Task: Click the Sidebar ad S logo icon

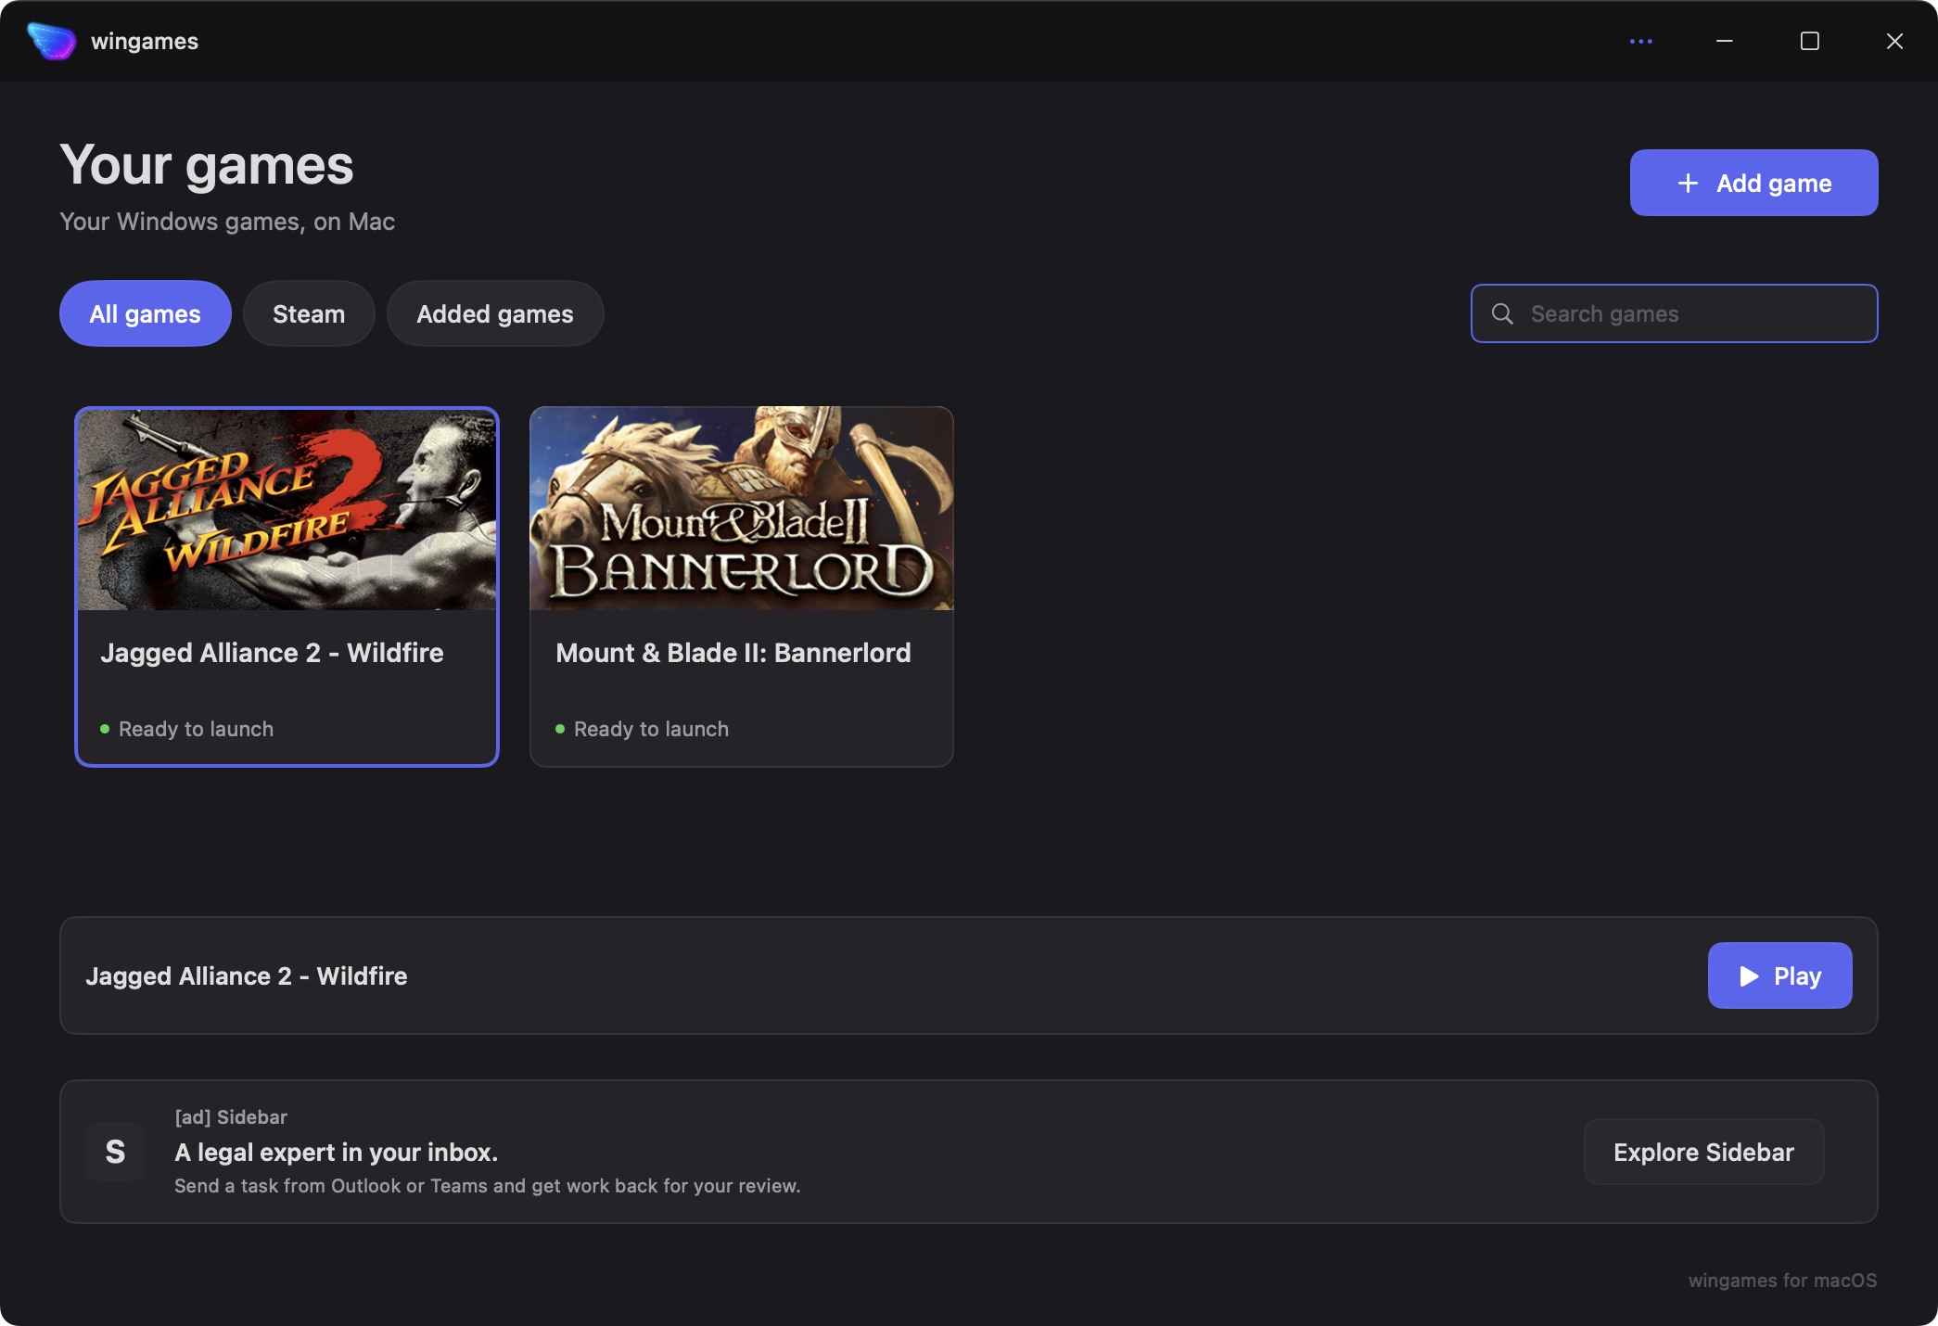Action: [x=115, y=1152]
